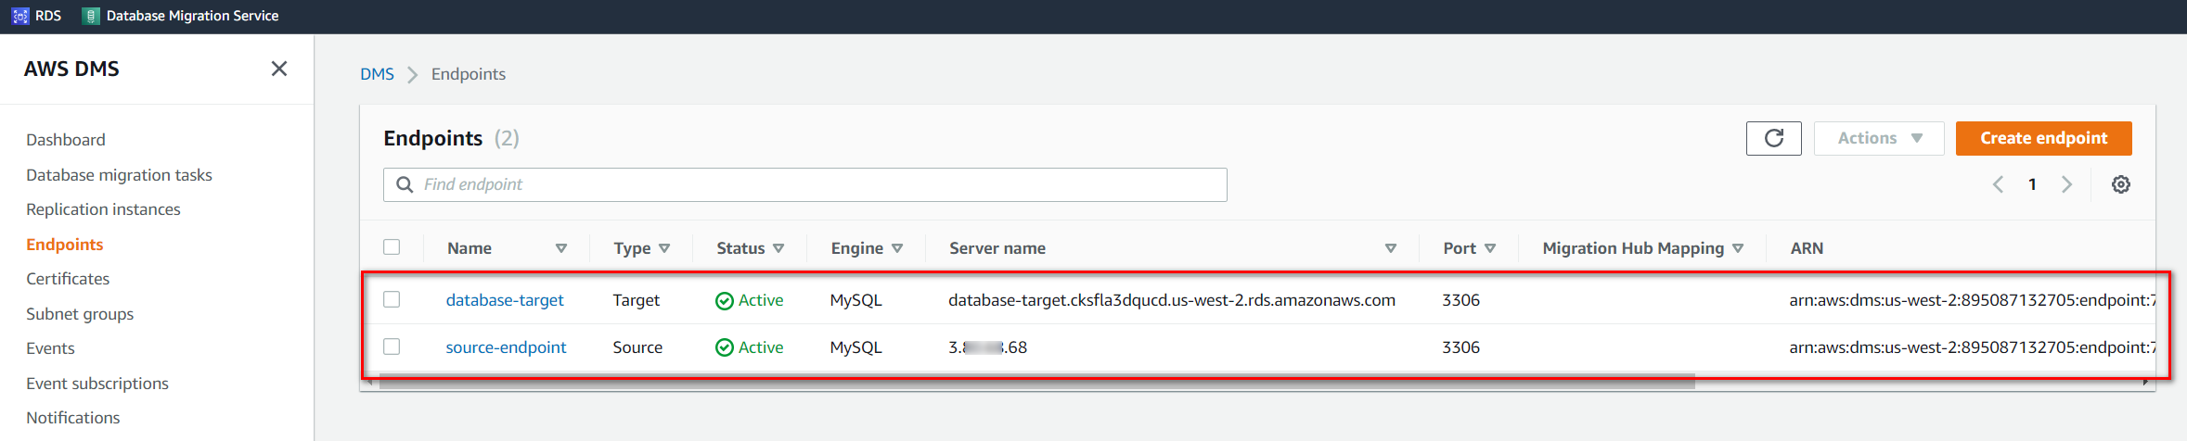The height and width of the screenshot is (441, 2187).
Task: Click the Endpoints breadcrumb text
Action: click(468, 74)
